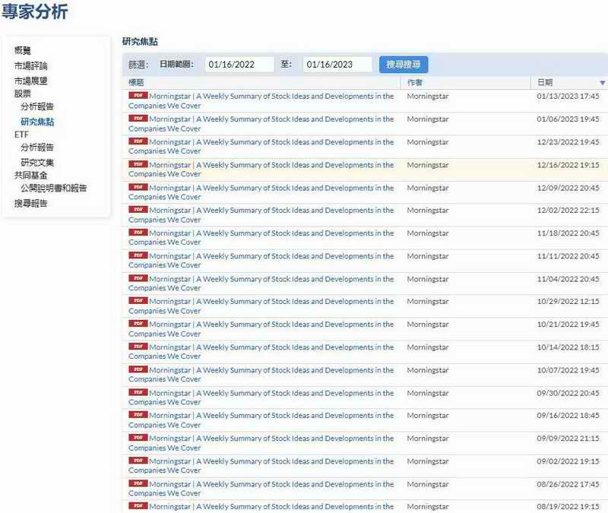
Task: Edit the end date field 01/16/2023
Action: pos(337,65)
